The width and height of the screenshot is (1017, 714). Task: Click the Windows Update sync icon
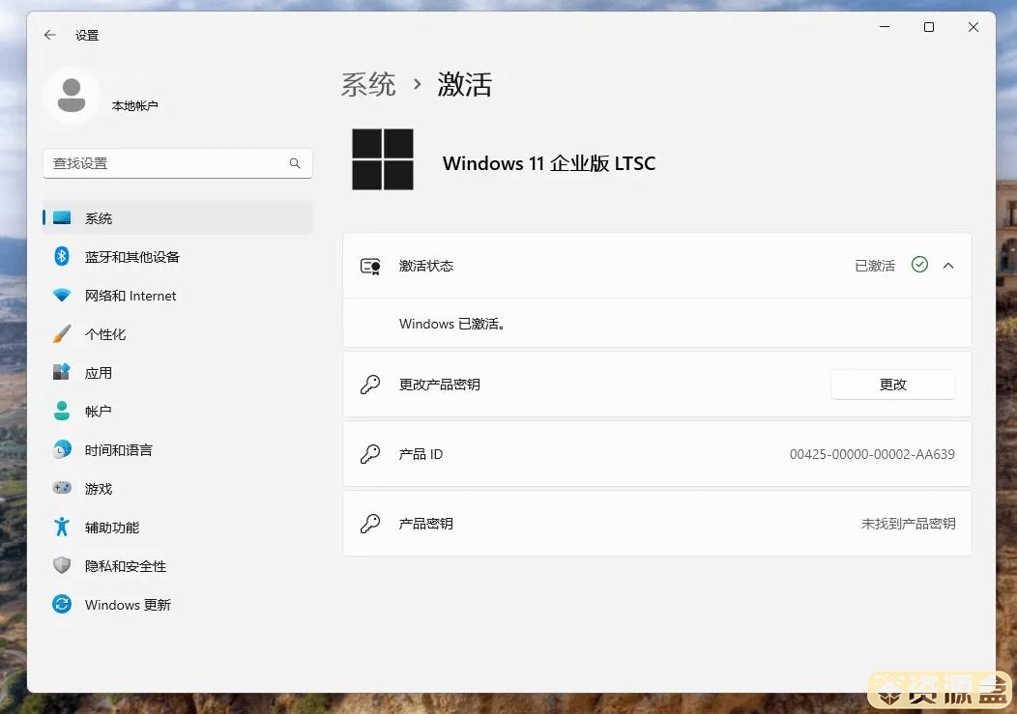pos(62,605)
